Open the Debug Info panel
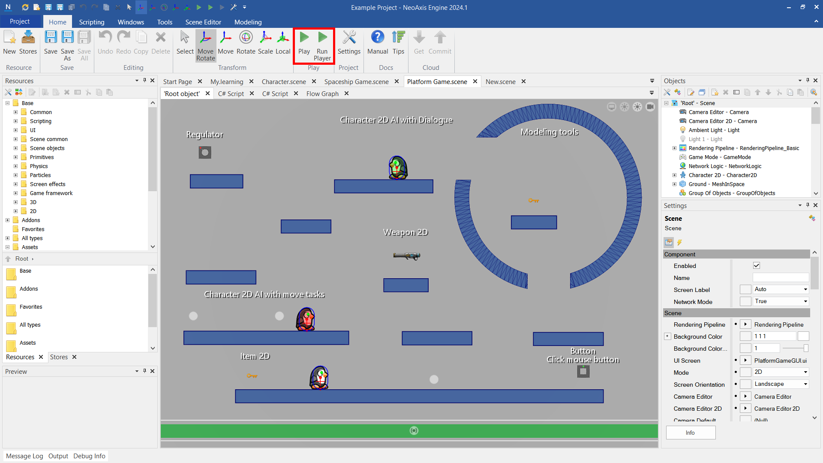Viewport: 823px width, 463px height. coord(89,456)
